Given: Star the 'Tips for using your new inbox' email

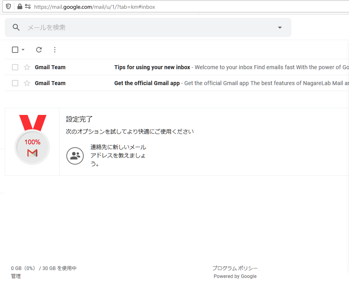Looking at the screenshot, I should pyautogui.click(x=27, y=67).
